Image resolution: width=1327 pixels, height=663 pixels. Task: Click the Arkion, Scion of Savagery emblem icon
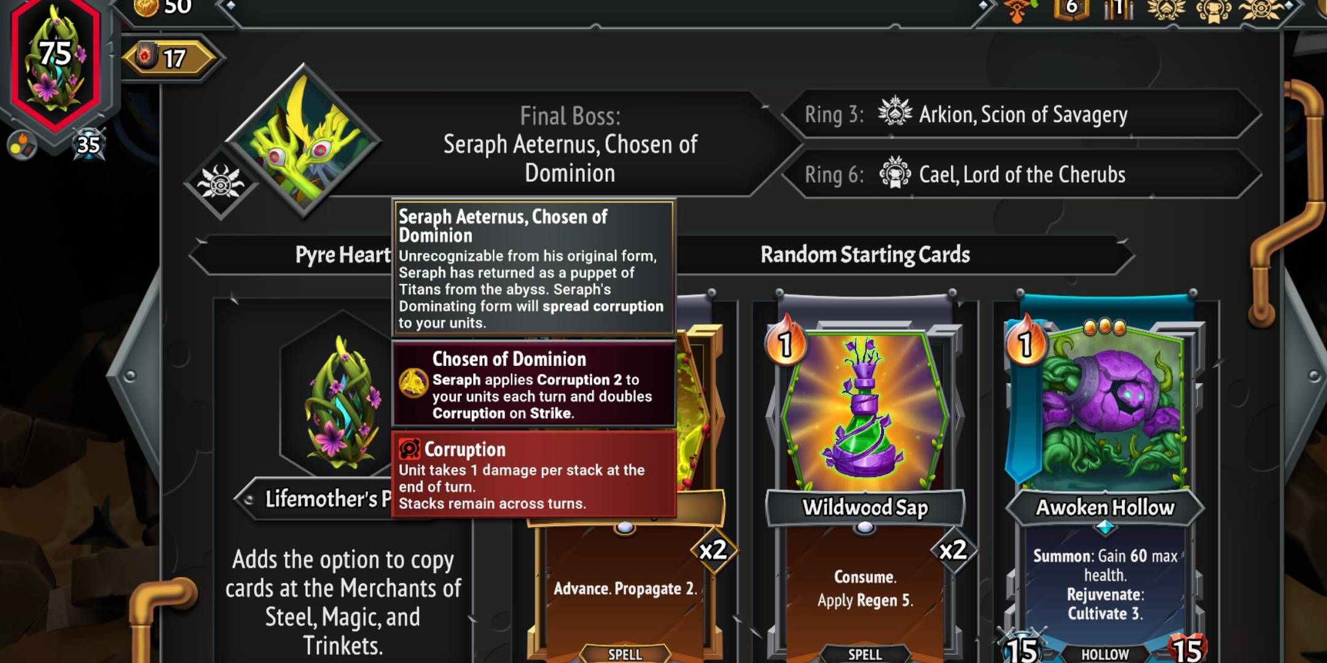point(894,113)
